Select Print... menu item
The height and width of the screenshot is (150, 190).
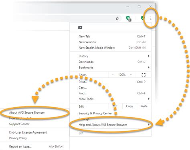click(111, 82)
